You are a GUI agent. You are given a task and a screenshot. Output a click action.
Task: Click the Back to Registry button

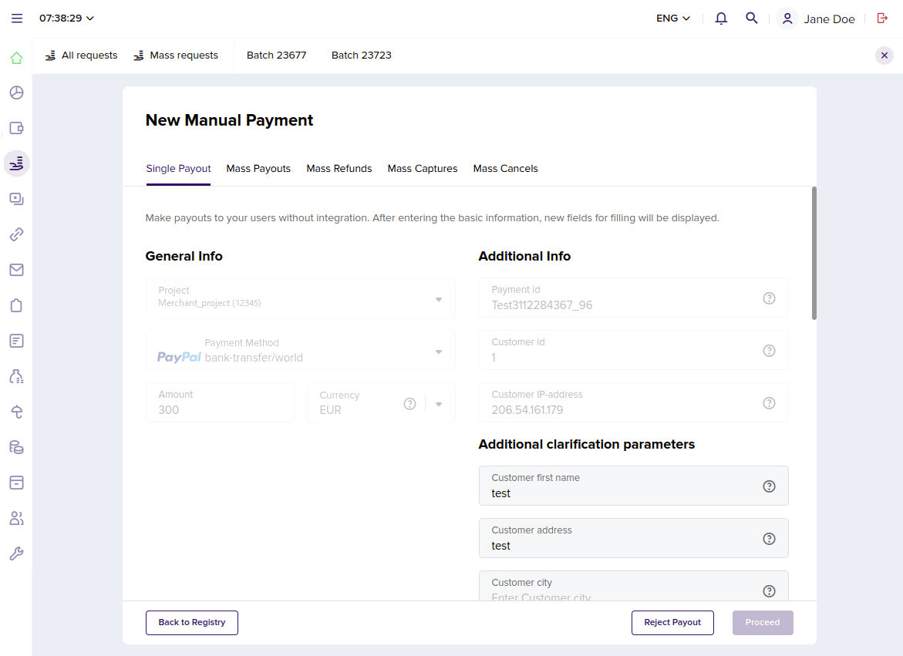[192, 623]
